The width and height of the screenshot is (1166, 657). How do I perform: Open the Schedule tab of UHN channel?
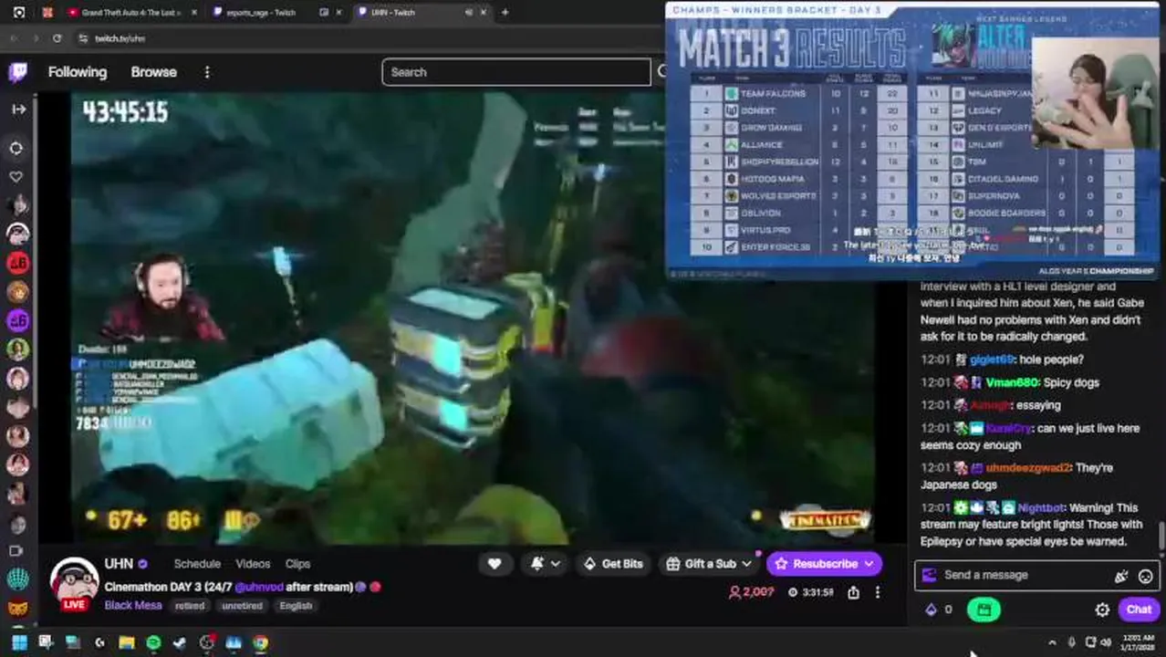197,564
